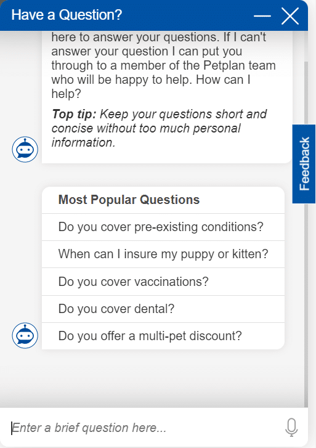Click the chat scrollbar thumb

tap(306, 234)
